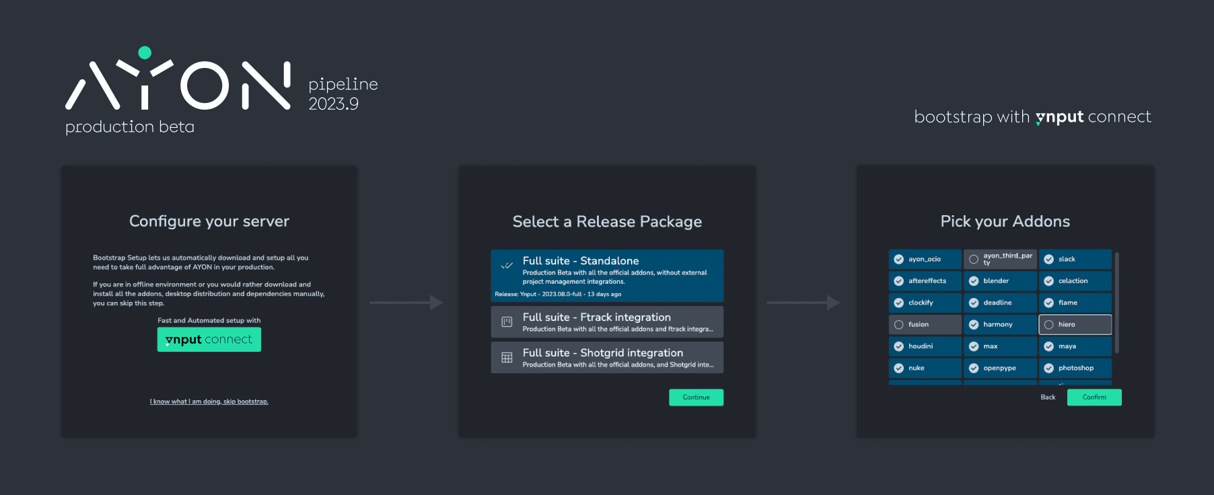The width and height of the screenshot is (1214, 495).
Task: Click the addons list scrollbar
Action: coord(1116,303)
